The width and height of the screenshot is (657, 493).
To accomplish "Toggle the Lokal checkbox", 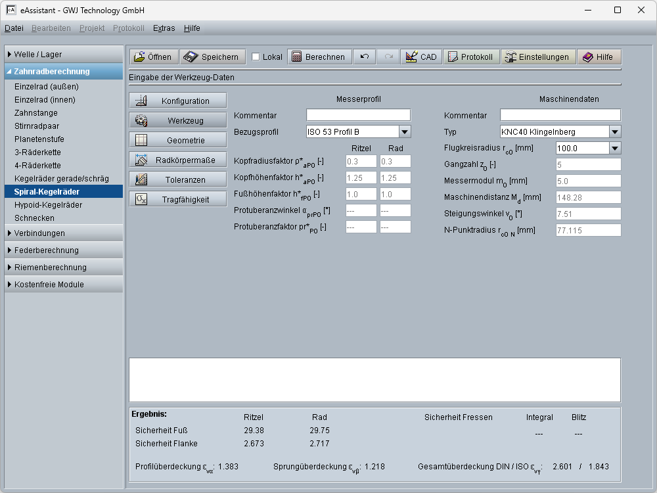I will coord(256,57).
